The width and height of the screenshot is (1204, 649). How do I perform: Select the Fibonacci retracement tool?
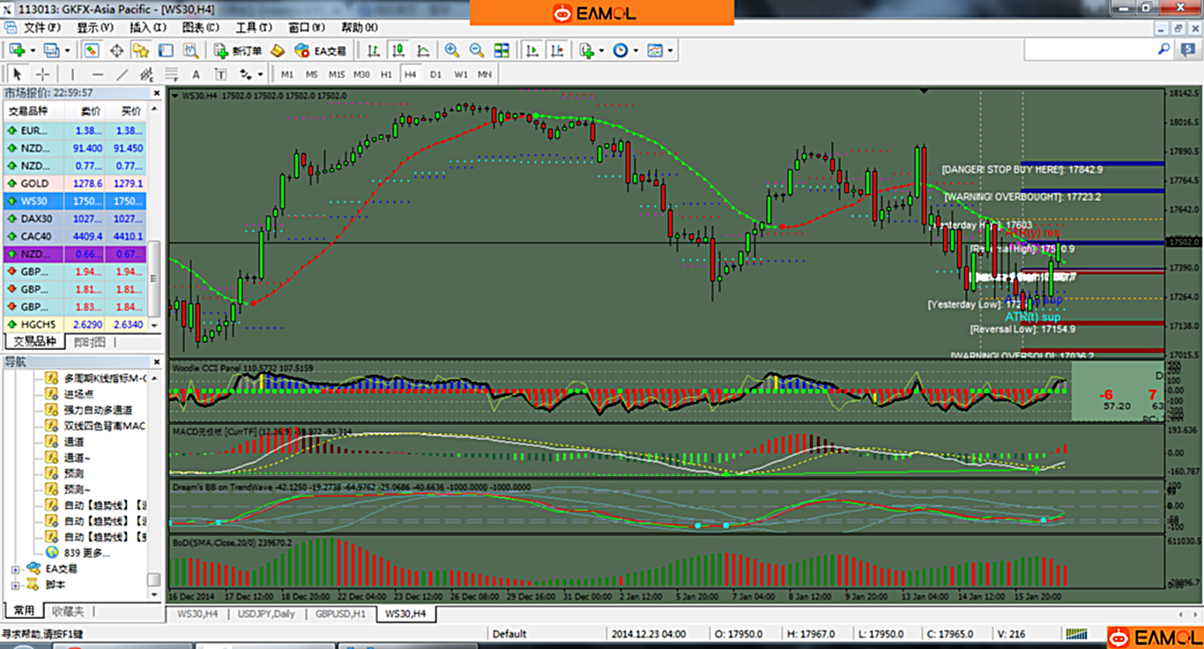(x=170, y=75)
